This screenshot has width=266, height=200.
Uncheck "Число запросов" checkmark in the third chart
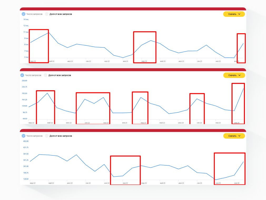[23, 136]
